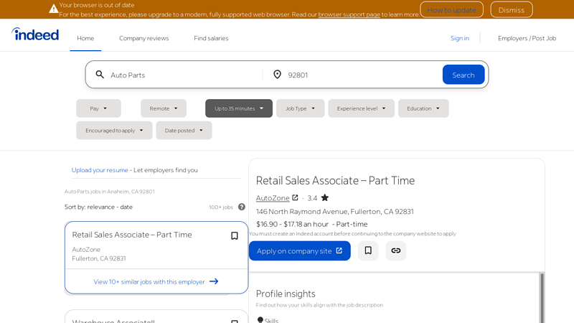Toggle save job bookmark in details panel

click(368, 251)
